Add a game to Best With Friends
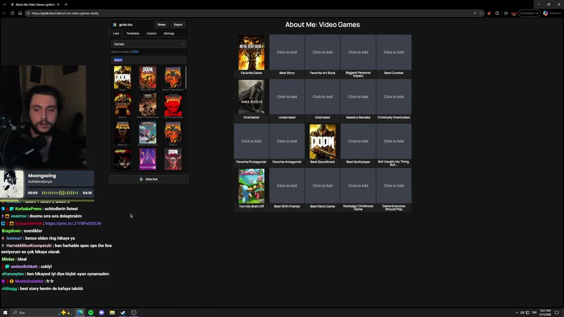Screen dimensions: 564x317 point(287,186)
